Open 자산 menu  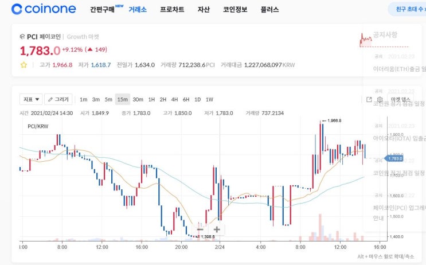point(204,10)
